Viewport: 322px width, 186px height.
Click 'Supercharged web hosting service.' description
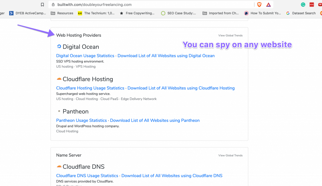click(83, 94)
